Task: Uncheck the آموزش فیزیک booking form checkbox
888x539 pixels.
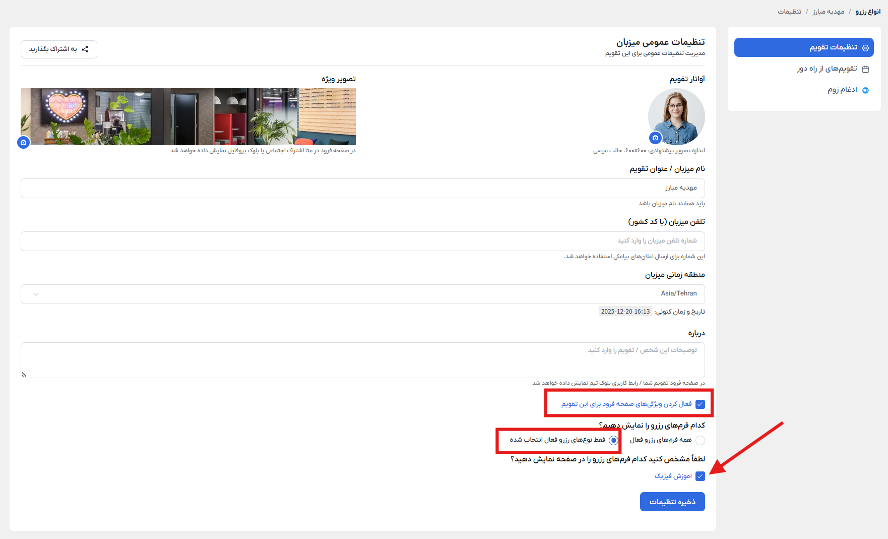Action: coord(700,476)
